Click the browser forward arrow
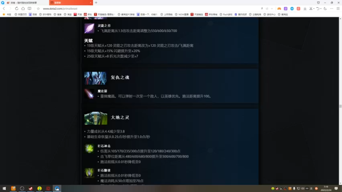This screenshot has width=342, height=192. (10, 9)
